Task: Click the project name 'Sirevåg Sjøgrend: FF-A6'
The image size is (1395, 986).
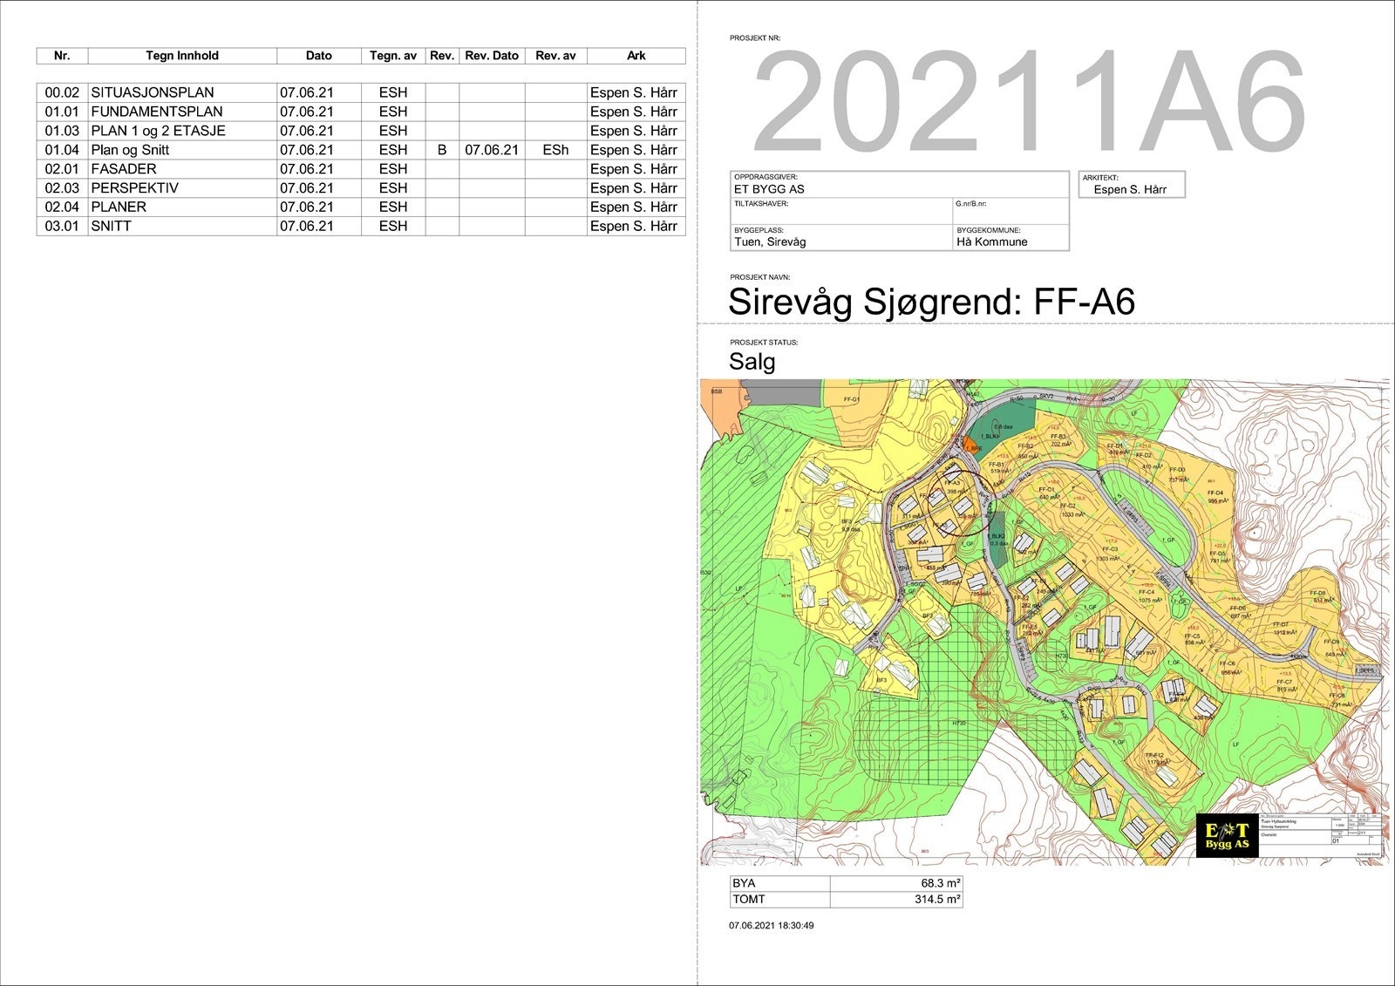Action: coord(931,302)
